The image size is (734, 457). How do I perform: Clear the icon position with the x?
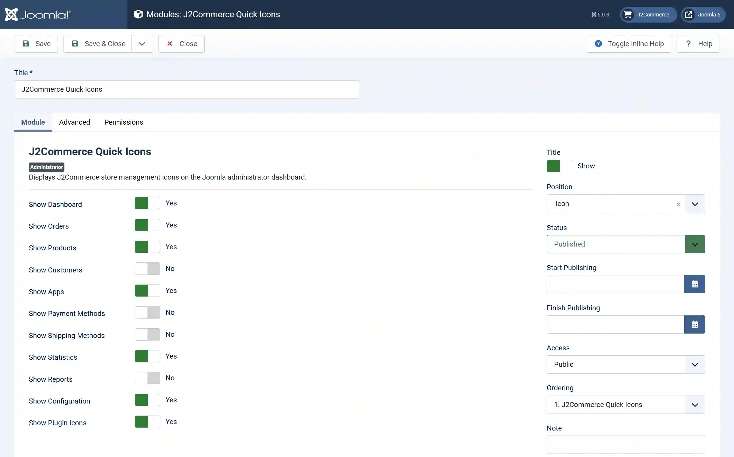(x=678, y=205)
